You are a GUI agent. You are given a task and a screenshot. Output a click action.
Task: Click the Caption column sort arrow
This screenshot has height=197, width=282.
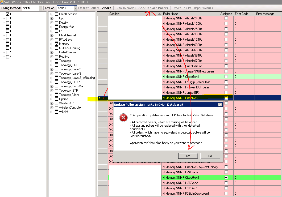click(x=159, y=14)
